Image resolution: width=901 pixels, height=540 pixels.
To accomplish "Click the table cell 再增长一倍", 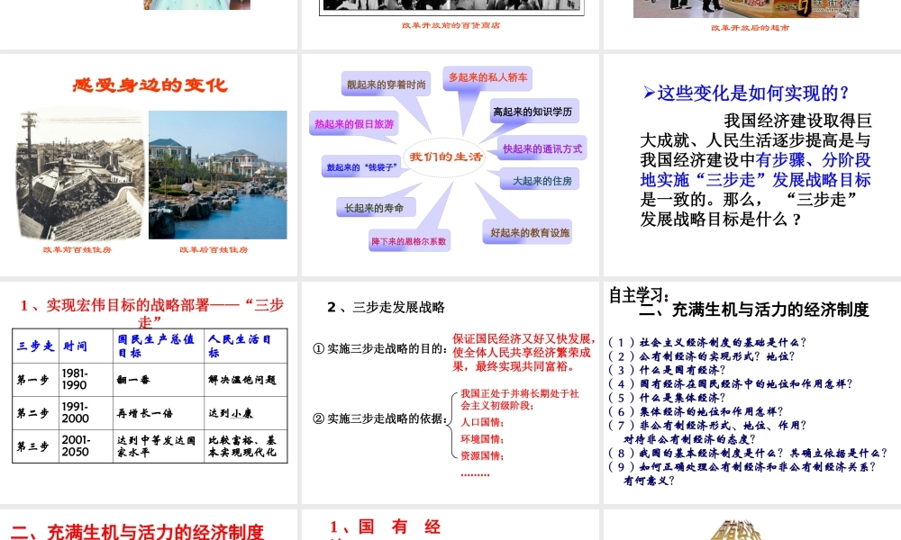I will pyautogui.click(x=159, y=412).
